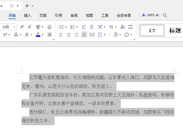Apply borders icon

pyautogui.click(x=126, y=35)
